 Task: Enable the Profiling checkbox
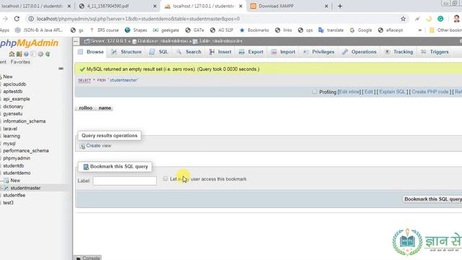tap(315, 92)
